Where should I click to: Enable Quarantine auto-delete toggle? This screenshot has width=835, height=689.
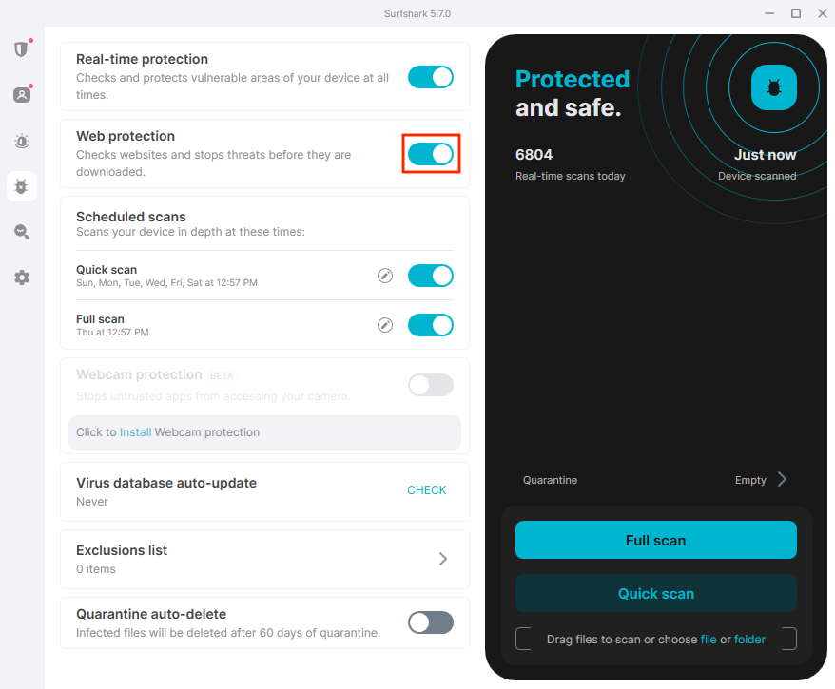pos(430,622)
